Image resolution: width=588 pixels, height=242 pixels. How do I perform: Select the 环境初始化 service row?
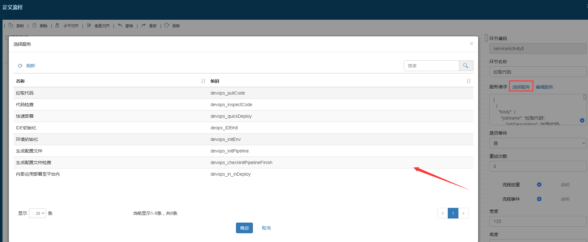pos(243,139)
